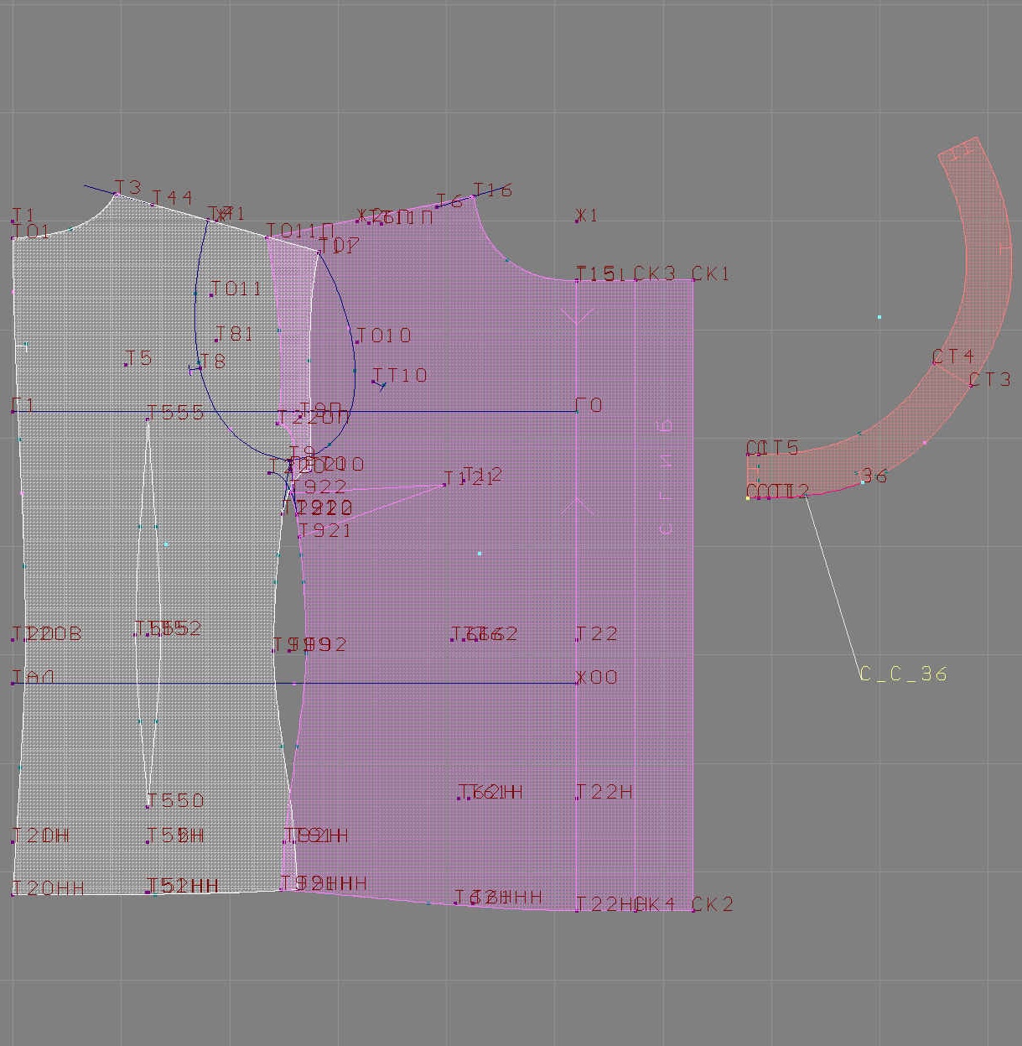Image resolution: width=1022 pixels, height=1046 pixels.
Task: Click the Г0 point on the chest line
Action: click(577, 411)
